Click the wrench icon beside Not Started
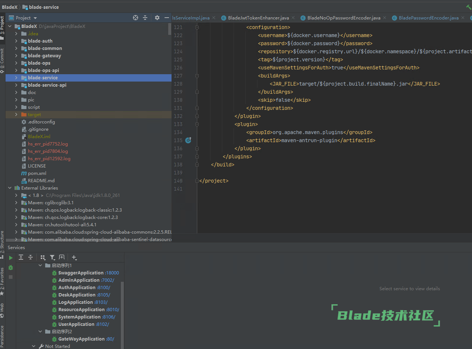Viewport: 472px width, 349px height. [41, 346]
